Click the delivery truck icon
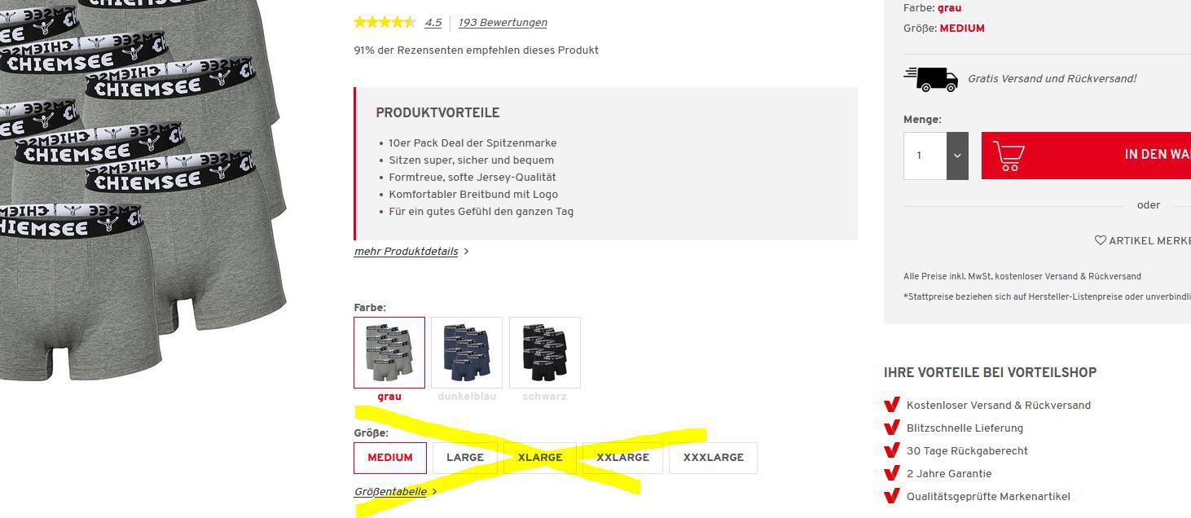 tap(930, 79)
